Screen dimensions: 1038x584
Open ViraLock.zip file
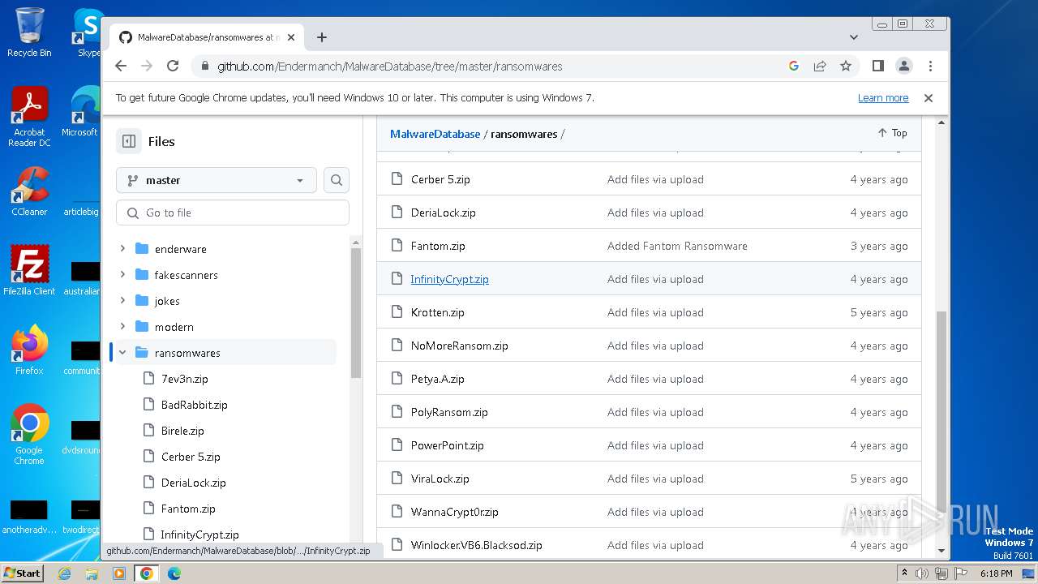pos(440,479)
